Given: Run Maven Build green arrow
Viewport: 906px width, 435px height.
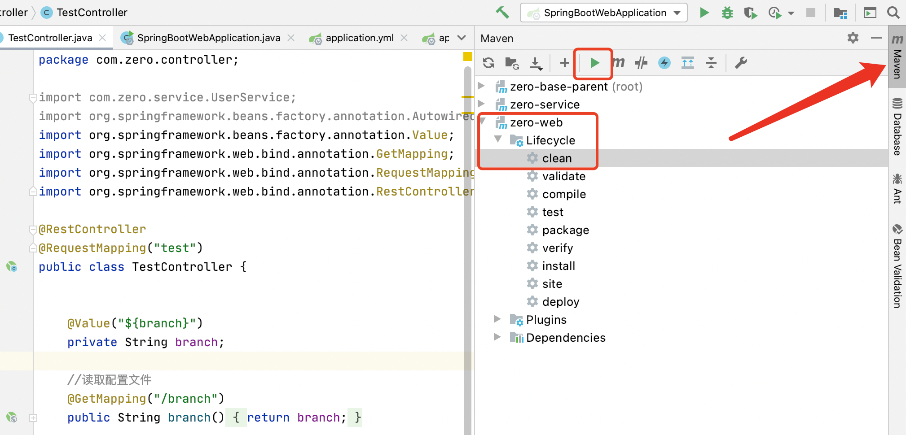Looking at the screenshot, I should click(x=594, y=63).
